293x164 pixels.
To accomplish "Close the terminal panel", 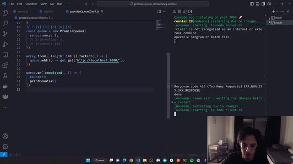I will (288, 11).
